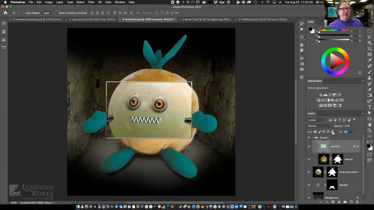Image resolution: width=374 pixels, height=210 pixels.
Task: Open the Auto-Select Layer dropdown
Action: point(48,13)
